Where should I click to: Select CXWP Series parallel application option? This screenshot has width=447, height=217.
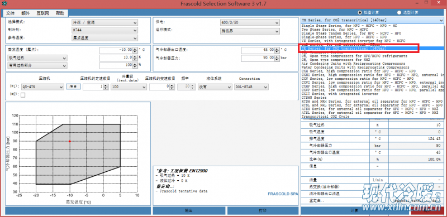372,90
